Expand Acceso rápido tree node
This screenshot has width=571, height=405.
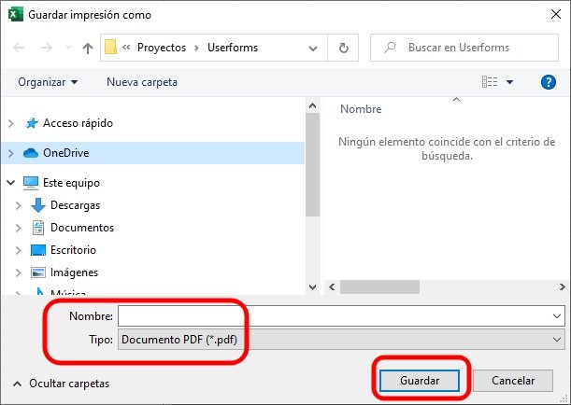click(x=11, y=123)
